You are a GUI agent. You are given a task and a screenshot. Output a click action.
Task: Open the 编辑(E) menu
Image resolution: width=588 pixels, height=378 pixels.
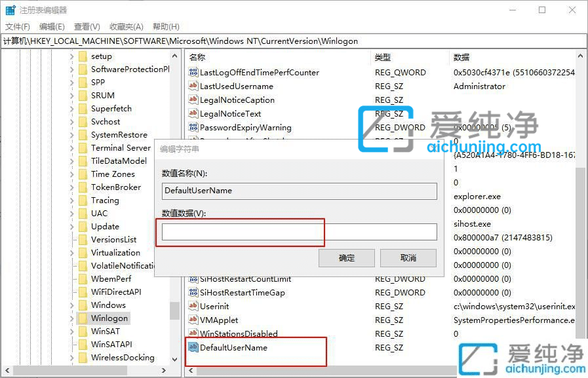52,27
